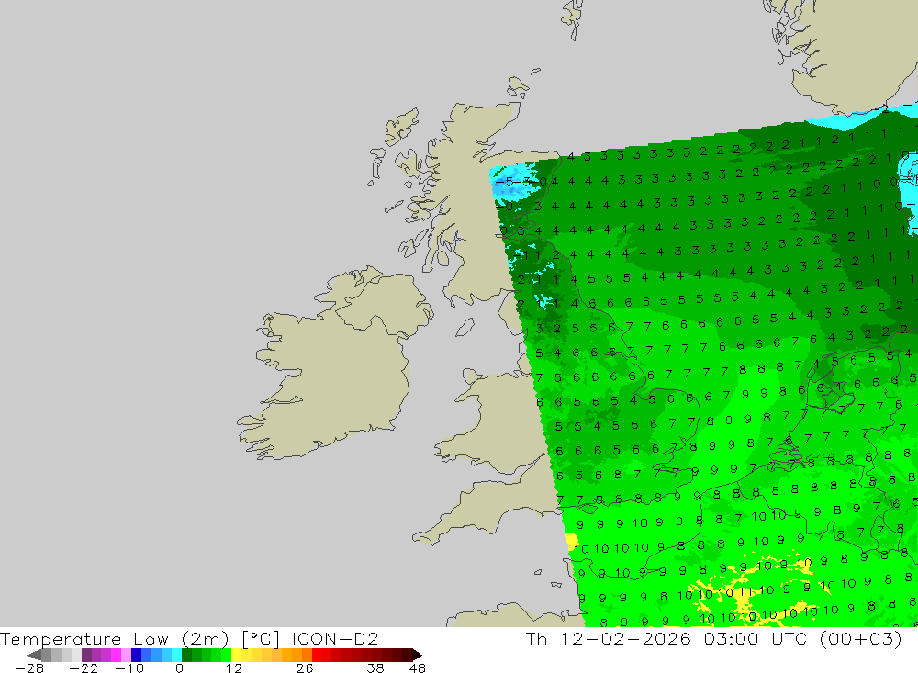Click the "11" temperature value over France

[745, 592]
